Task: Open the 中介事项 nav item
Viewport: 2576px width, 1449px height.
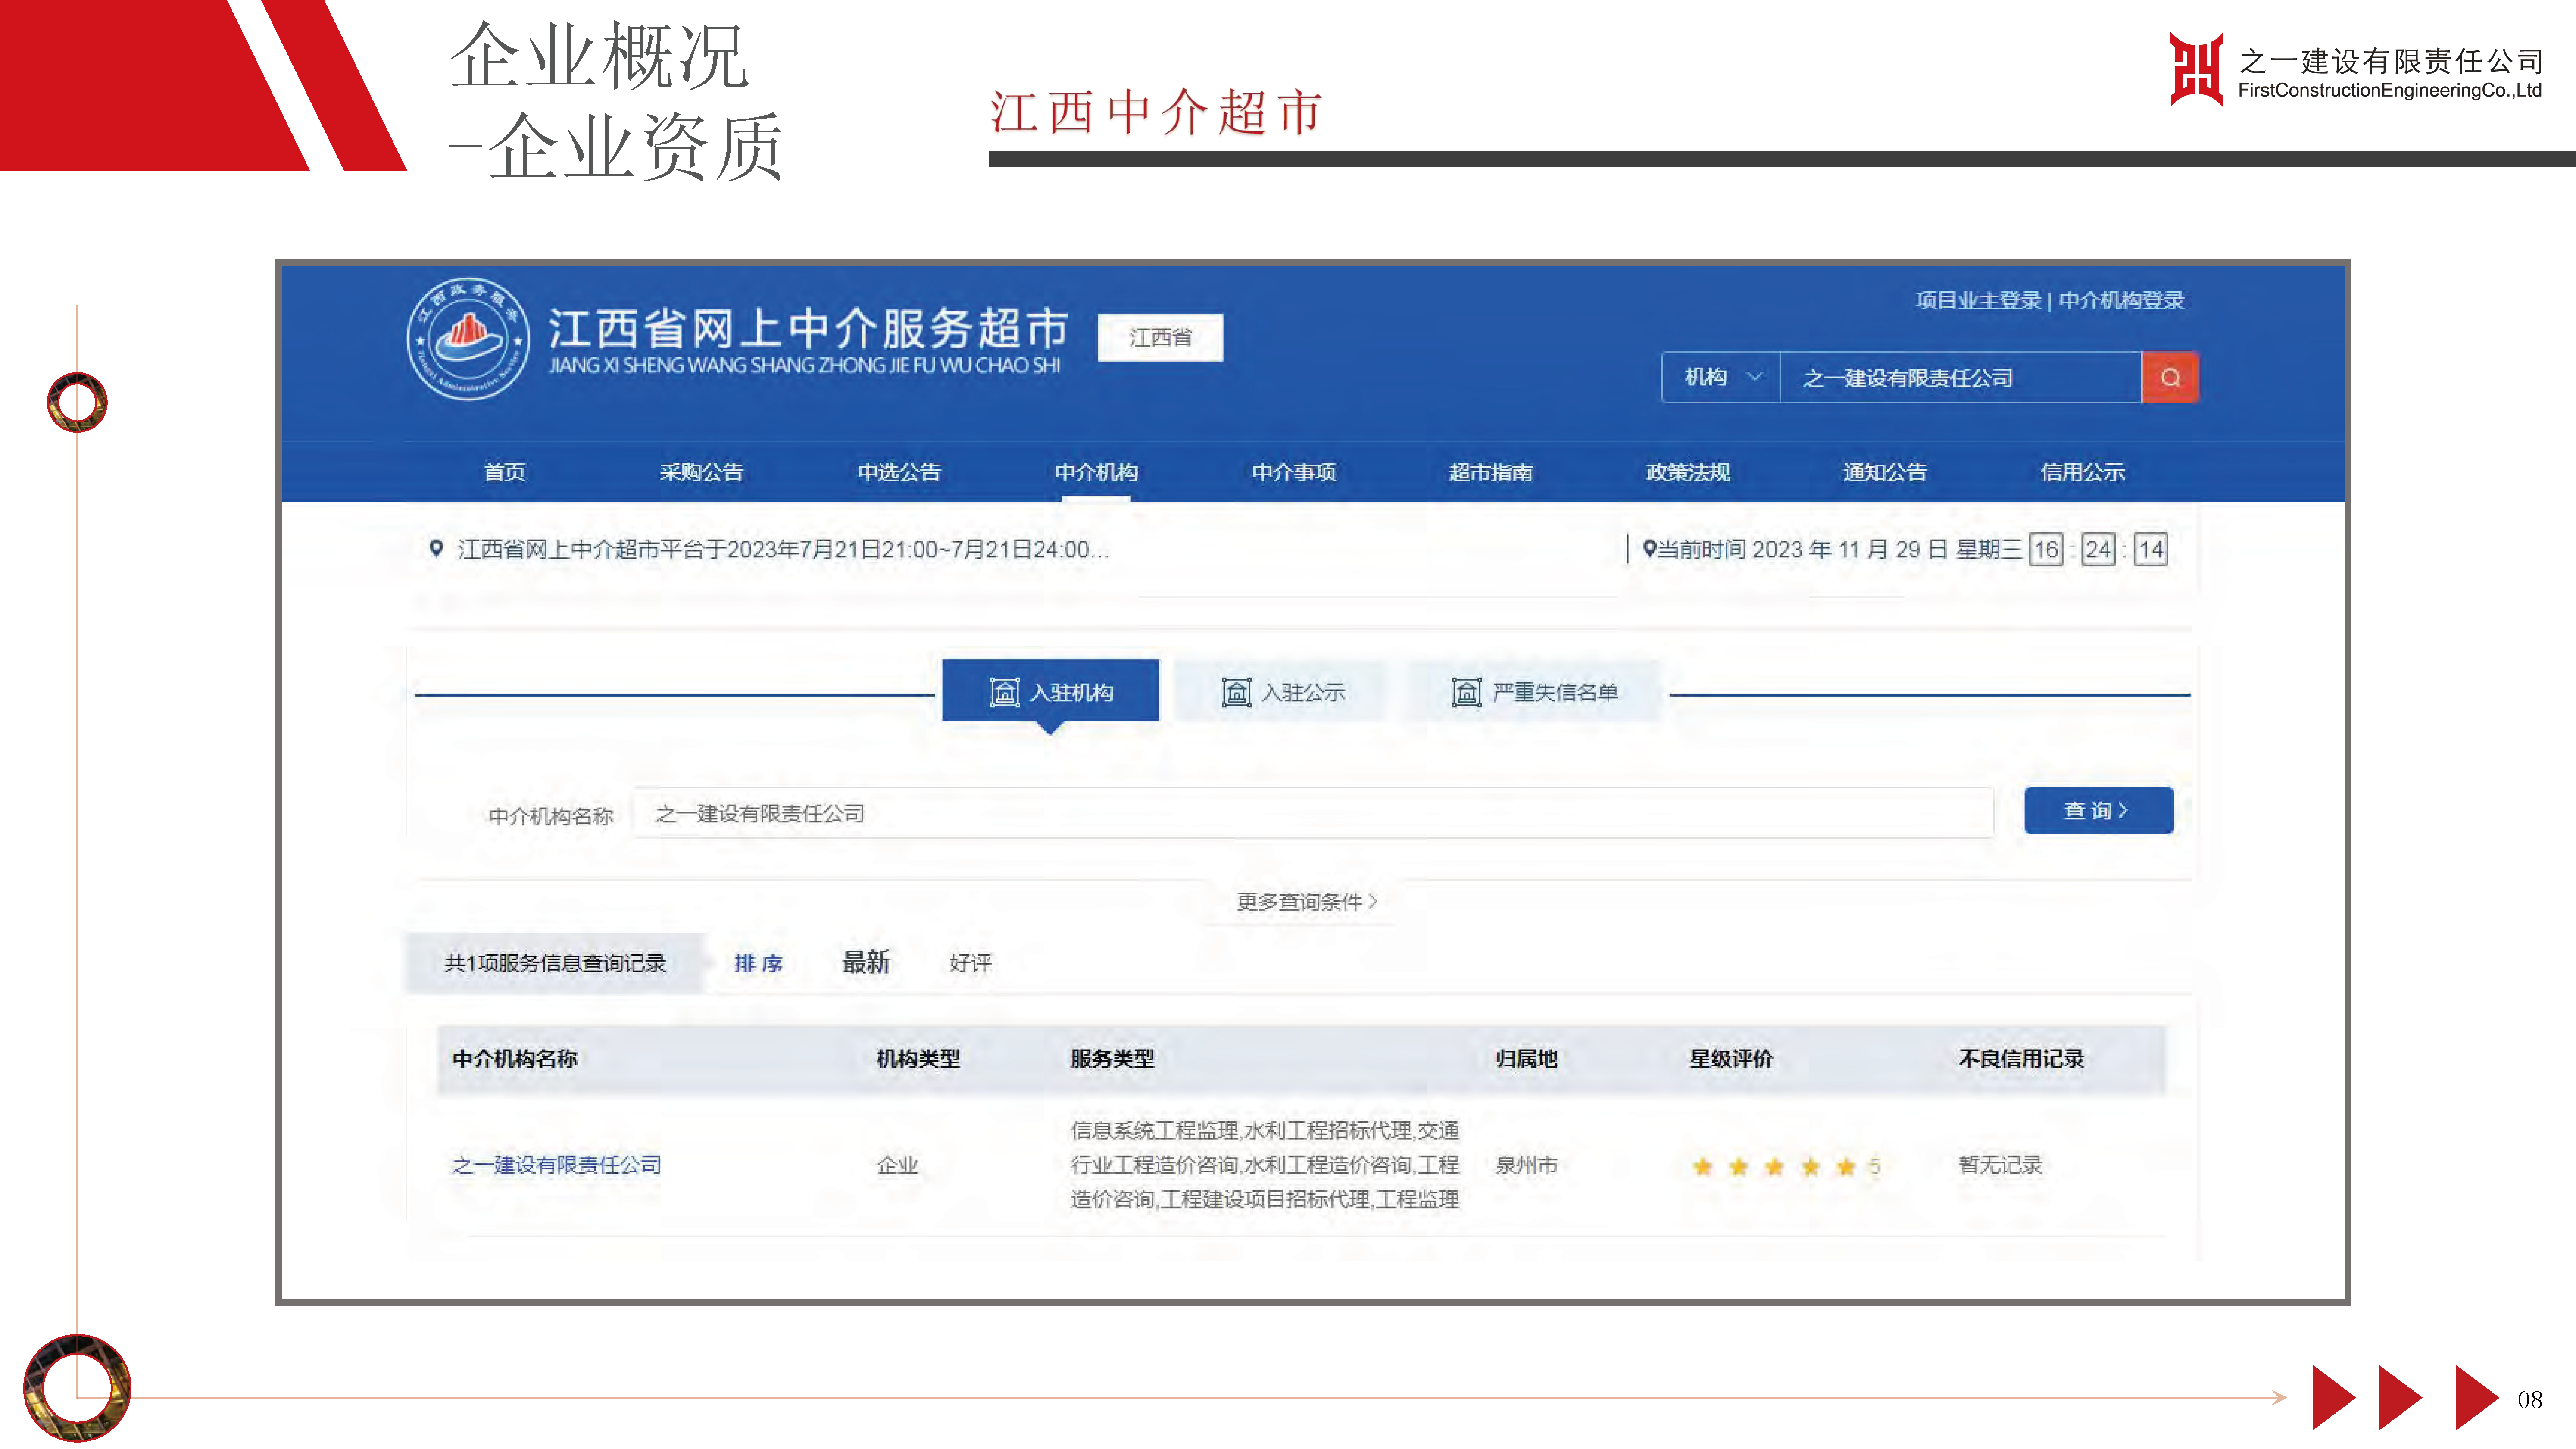Action: [x=1294, y=472]
